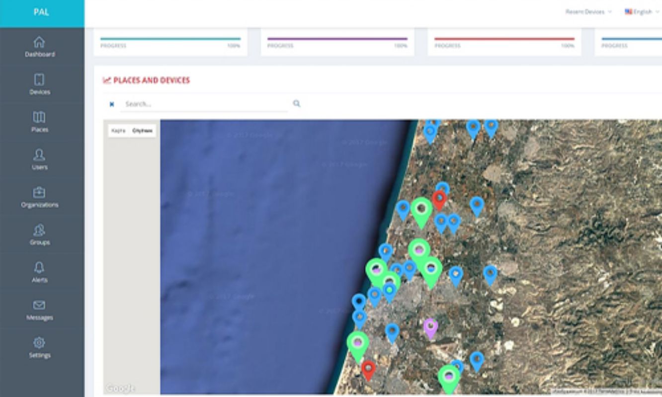This screenshot has height=397, width=662.
Task: Open the Settings gear icon
Action: click(x=39, y=343)
